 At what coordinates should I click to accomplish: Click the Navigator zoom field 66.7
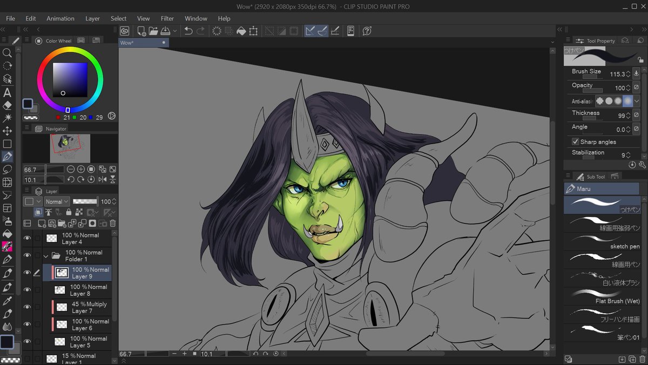click(33, 169)
